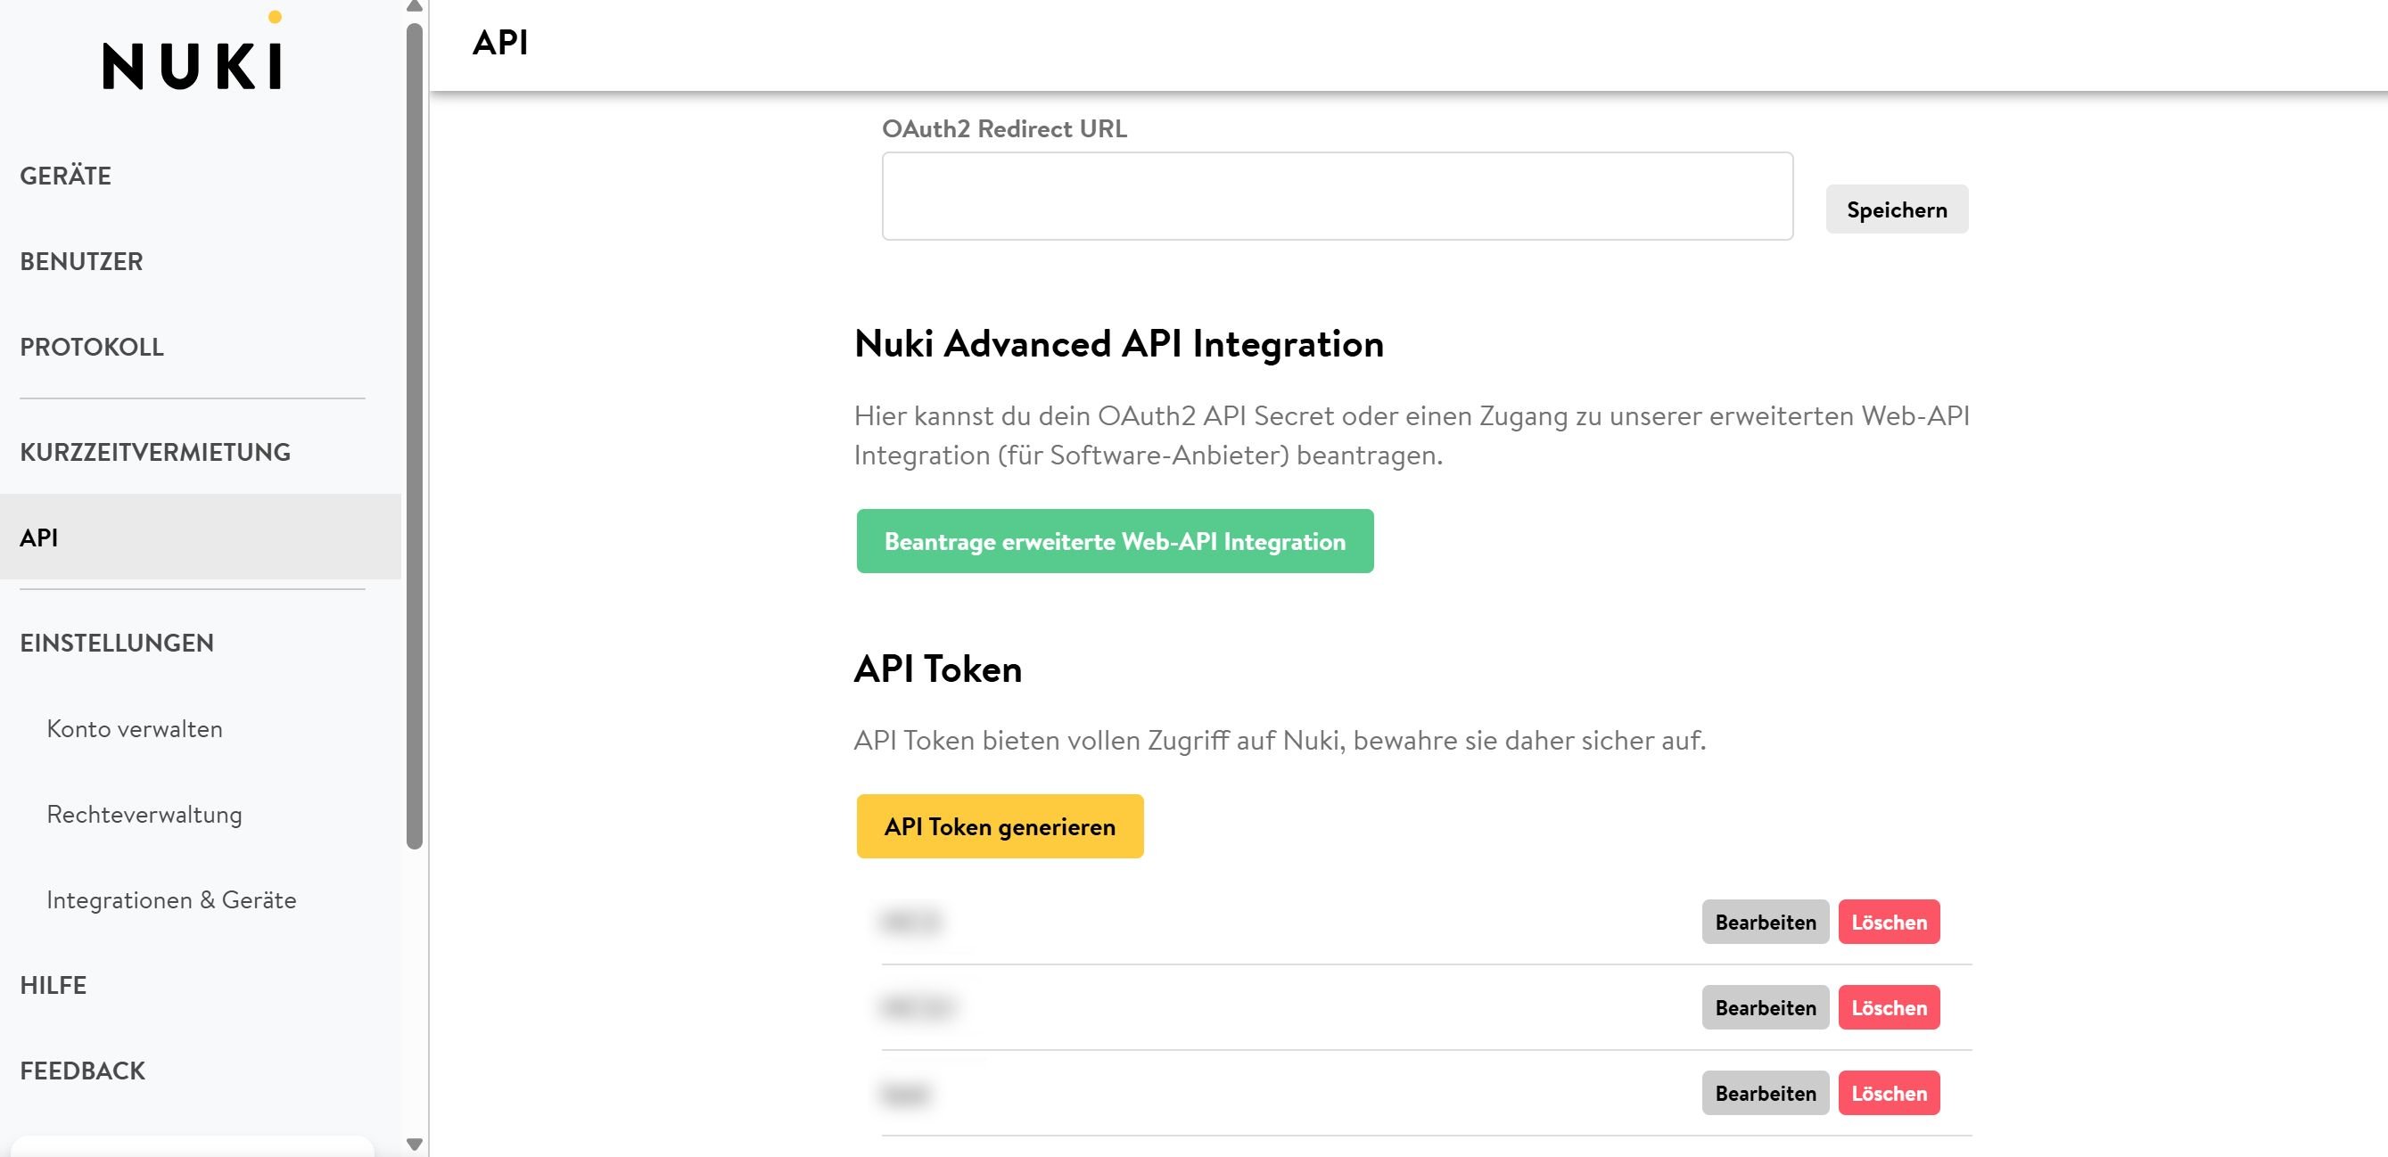Click Bearbeiten for the first token

(x=1764, y=922)
